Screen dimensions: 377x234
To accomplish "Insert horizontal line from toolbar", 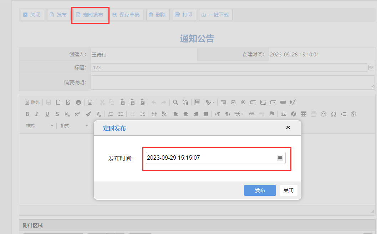I will coord(314,114).
